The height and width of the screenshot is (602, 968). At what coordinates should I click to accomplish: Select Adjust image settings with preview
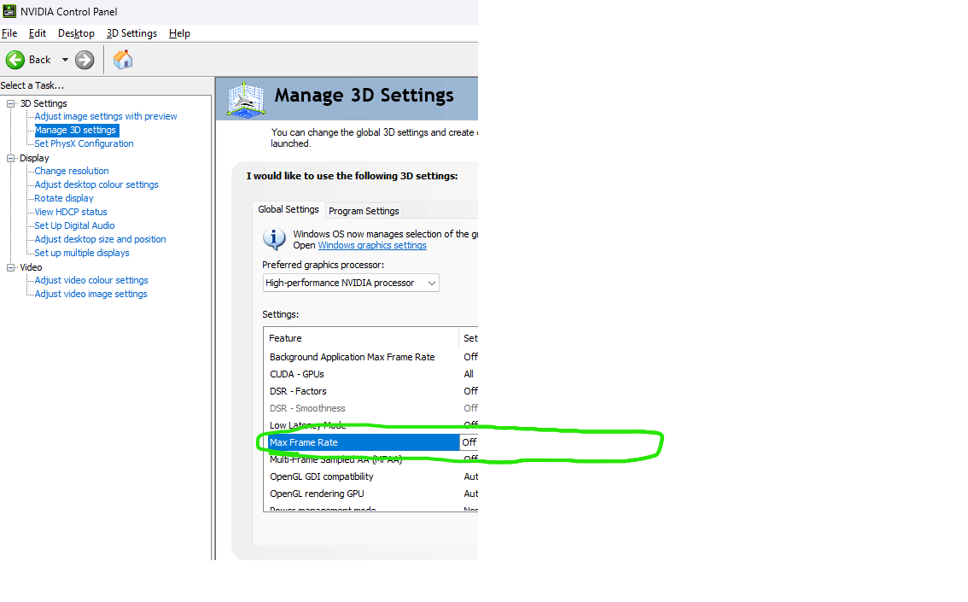pyautogui.click(x=106, y=116)
